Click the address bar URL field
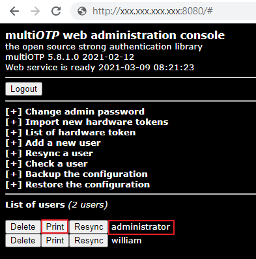This screenshot has width=256, height=259. tap(163, 11)
